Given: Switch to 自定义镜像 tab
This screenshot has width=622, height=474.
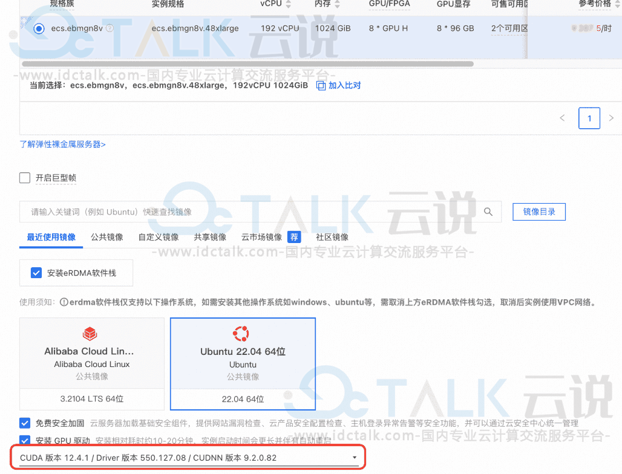Looking at the screenshot, I should point(159,237).
